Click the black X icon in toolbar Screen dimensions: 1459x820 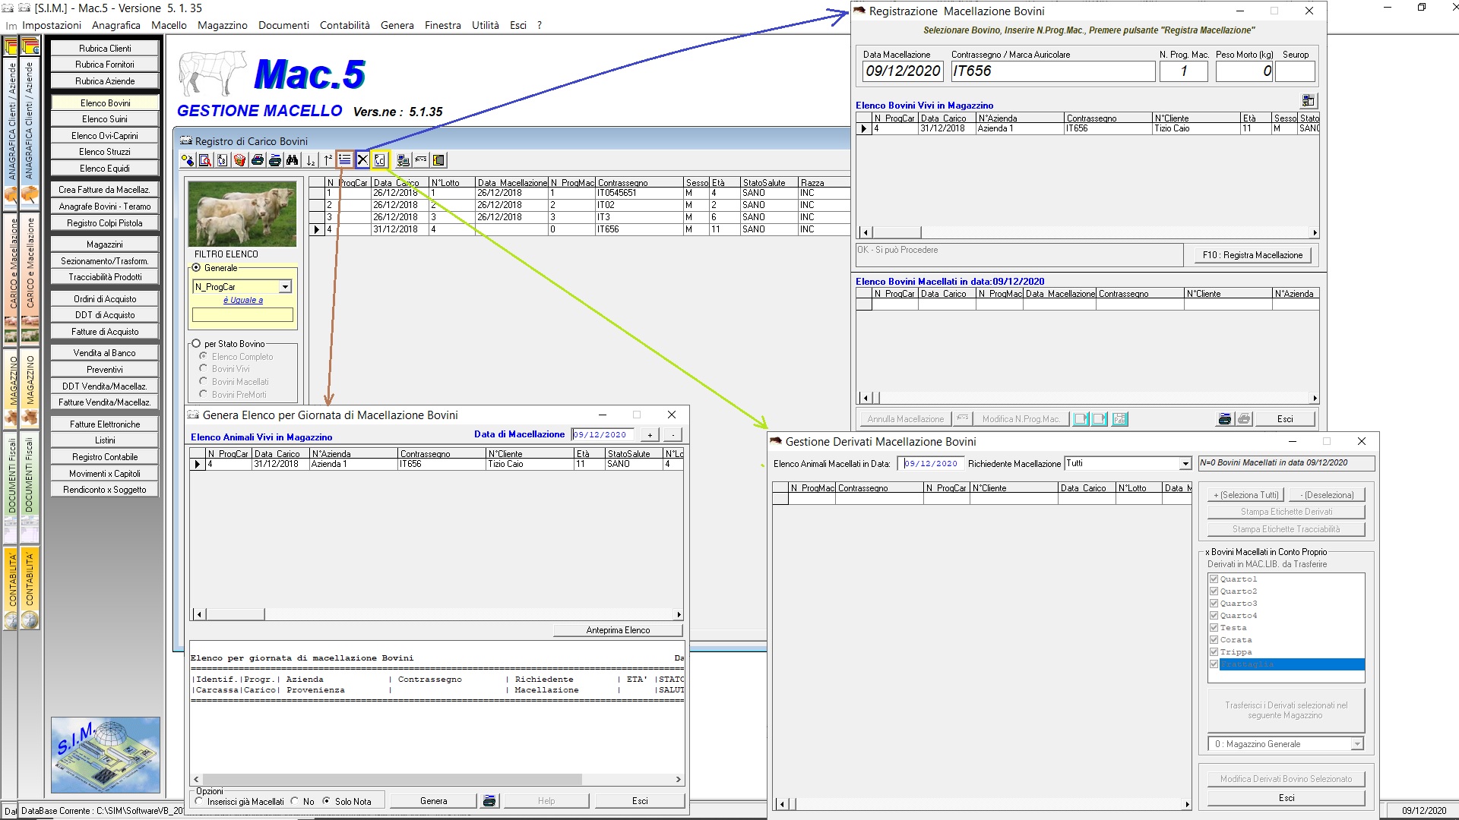coord(362,160)
